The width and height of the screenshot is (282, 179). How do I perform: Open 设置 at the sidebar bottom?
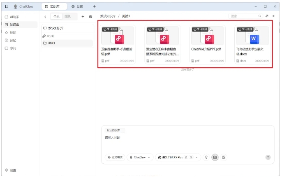click(x=10, y=170)
